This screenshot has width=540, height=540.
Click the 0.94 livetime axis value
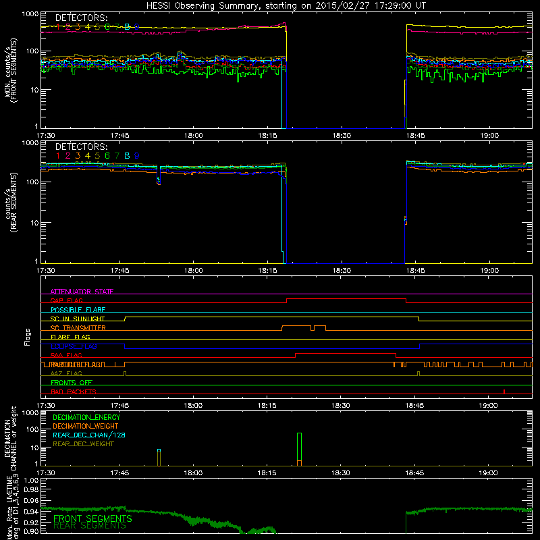(31, 512)
